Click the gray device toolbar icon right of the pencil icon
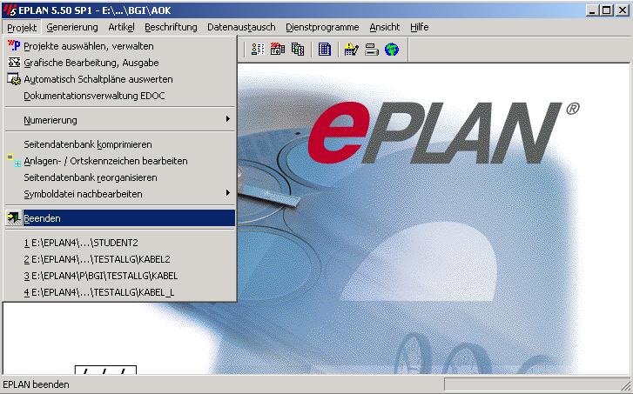 [x=371, y=50]
